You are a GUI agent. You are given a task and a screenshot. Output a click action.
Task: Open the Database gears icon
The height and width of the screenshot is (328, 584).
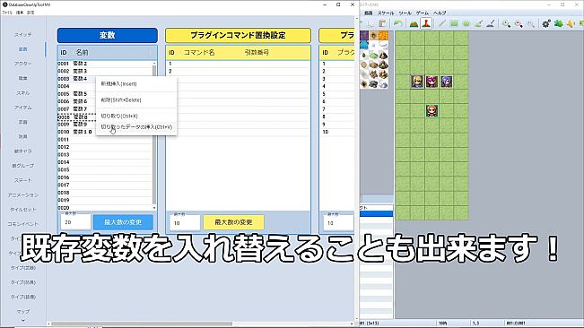(546, 23)
